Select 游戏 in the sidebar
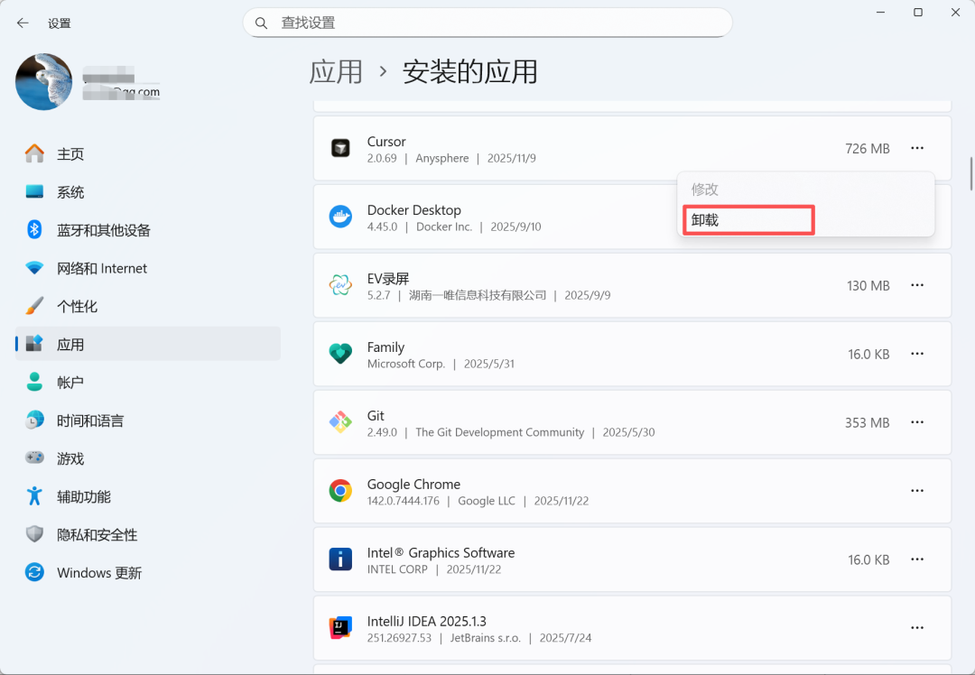975x675 pixels. click(x=148, y=458)
